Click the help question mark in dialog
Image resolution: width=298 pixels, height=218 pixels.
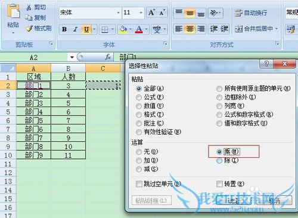click(x=266, y=64)
